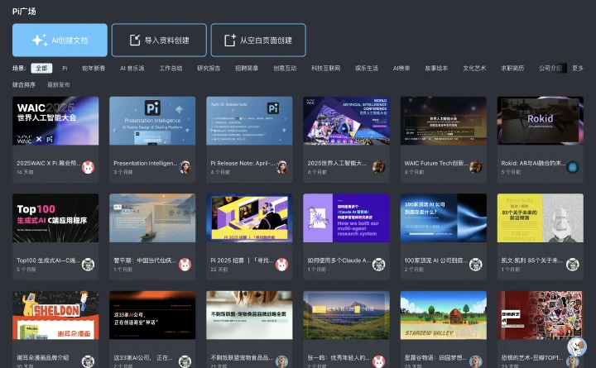Expand the 更多 scene categories

tap(578, 69)
